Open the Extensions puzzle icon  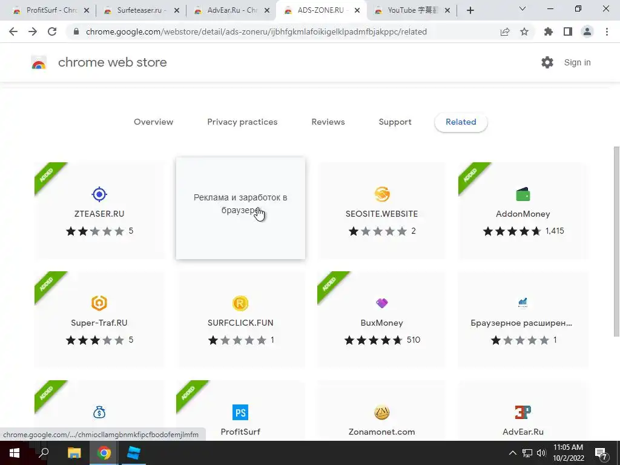[549, 31]
